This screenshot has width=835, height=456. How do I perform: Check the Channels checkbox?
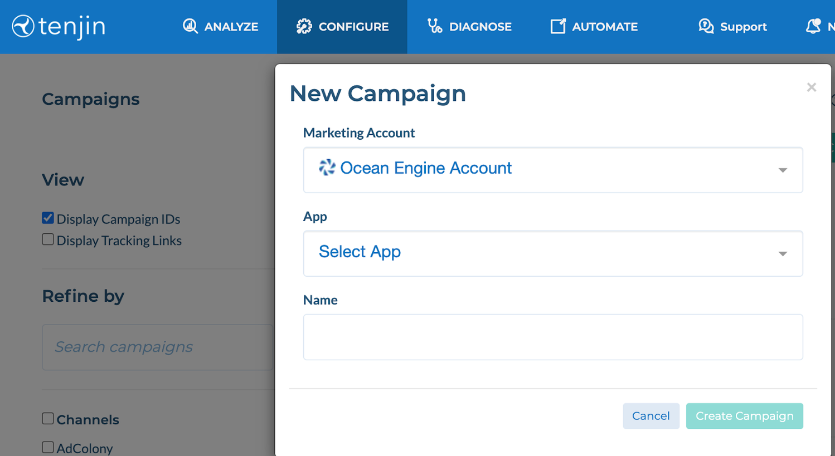point(48,419)
